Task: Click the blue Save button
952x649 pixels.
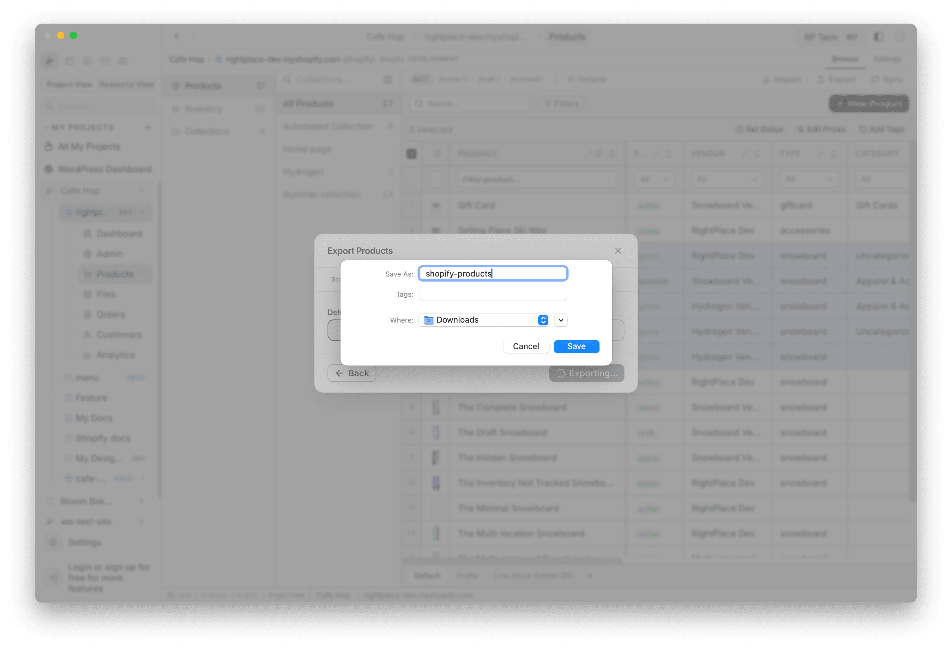Action: tap(576, 346)
